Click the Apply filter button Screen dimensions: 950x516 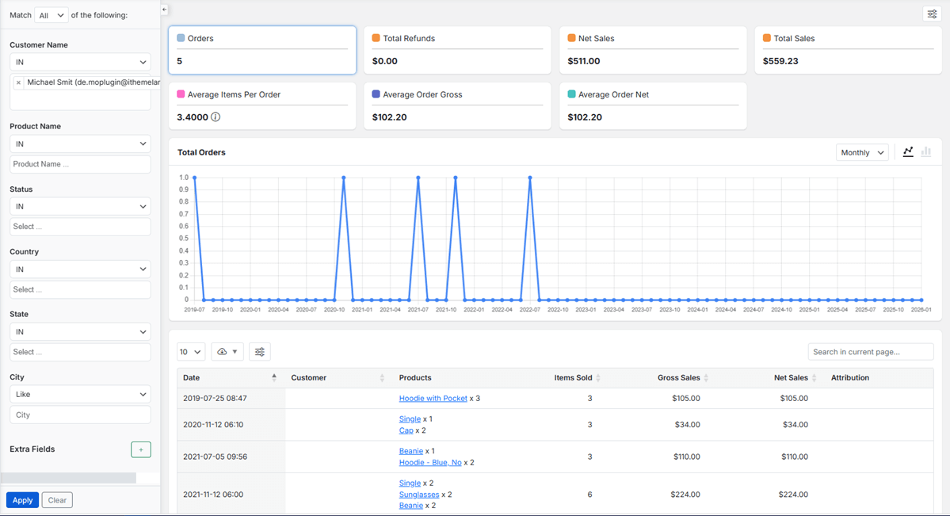click(x=22, y=500)
